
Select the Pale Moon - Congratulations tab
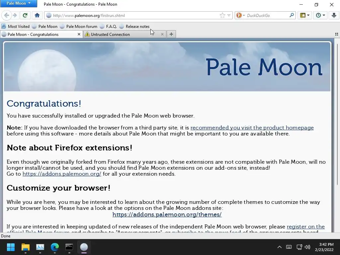tap(41, 34)
